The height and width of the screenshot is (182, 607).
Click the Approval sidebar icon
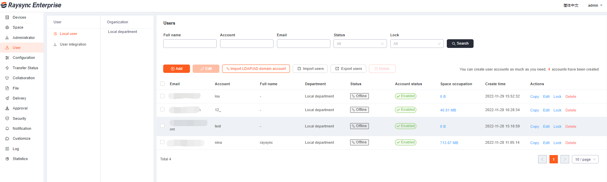pos(7,108)
